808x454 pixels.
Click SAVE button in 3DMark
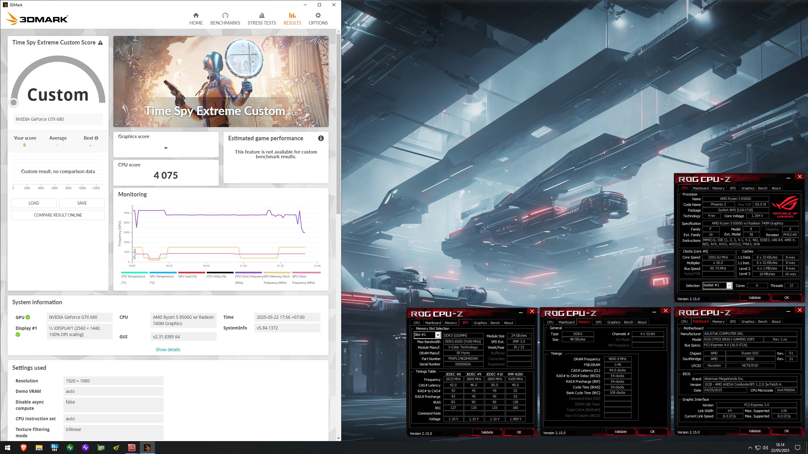point(82,203)
